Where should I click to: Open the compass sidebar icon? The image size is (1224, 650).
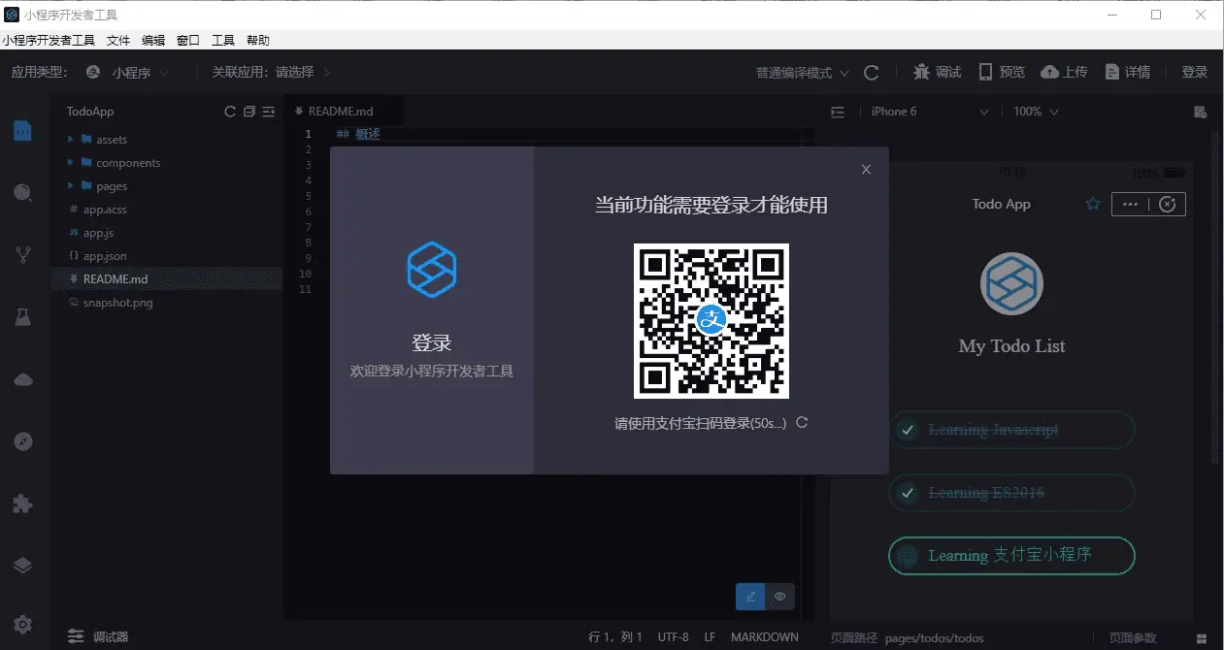click(23, 441)
